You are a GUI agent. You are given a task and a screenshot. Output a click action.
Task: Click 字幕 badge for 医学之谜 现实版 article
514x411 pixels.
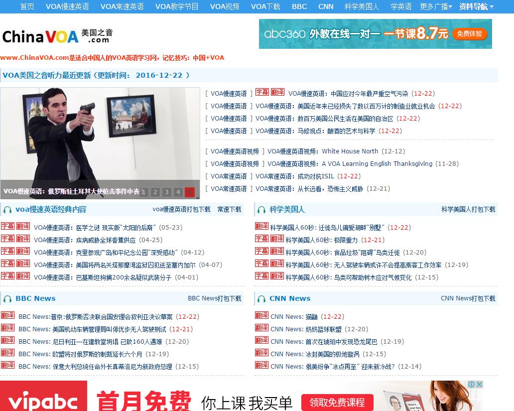(x=7, y=226)
